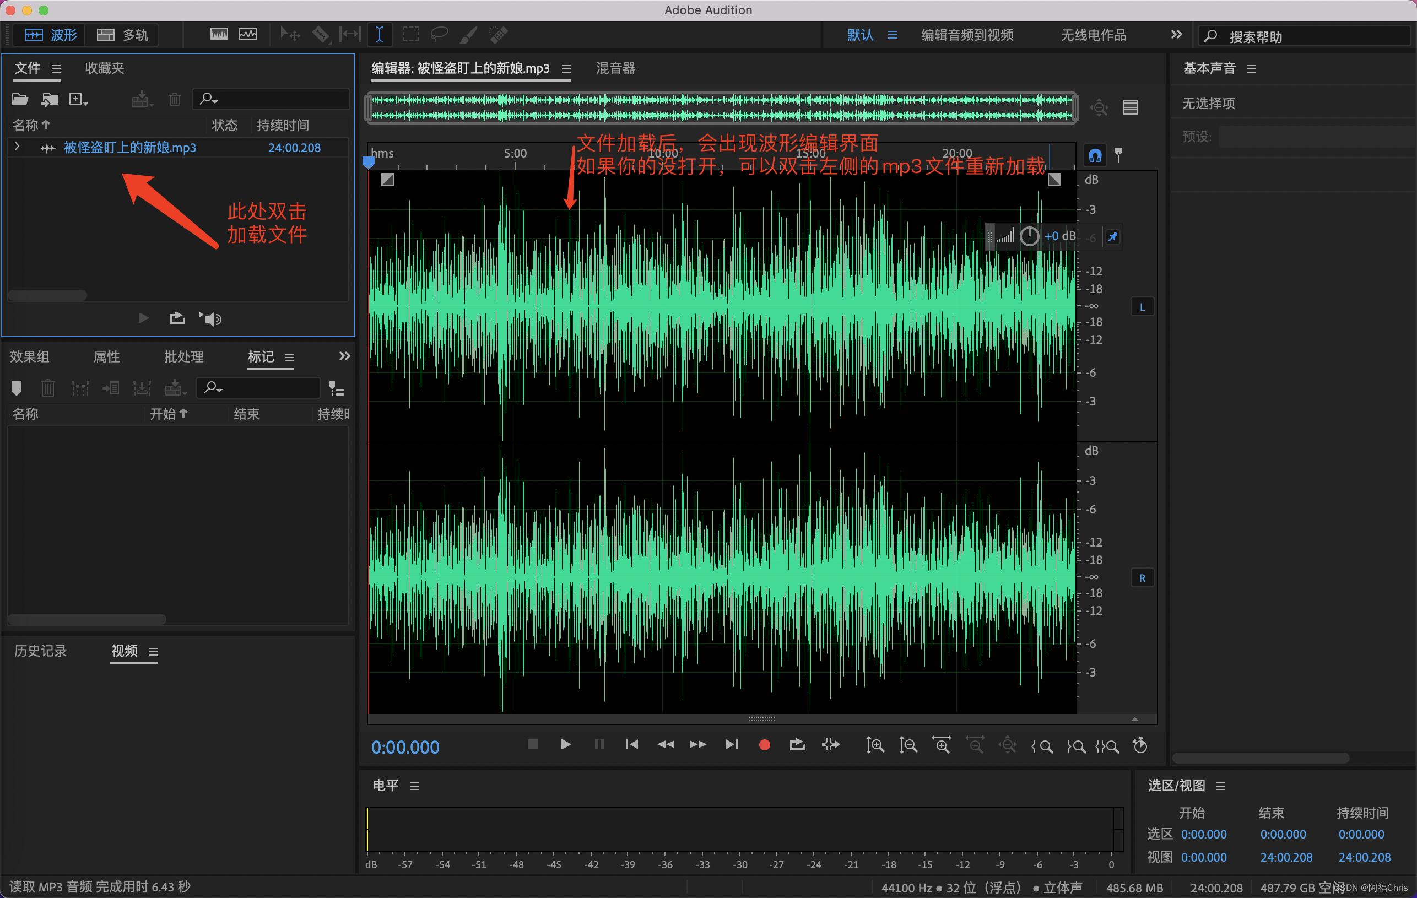
Task: Click the Markers panel search field
Action: coord(259,388)
